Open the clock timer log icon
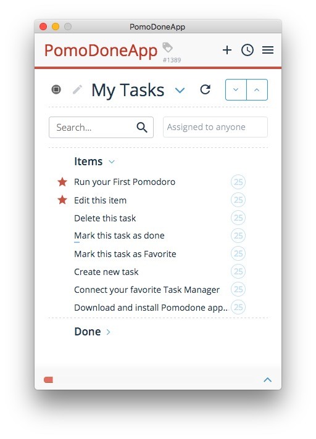Image resolution: width=316 pixels, height=439 pixels. coord(247,50)
